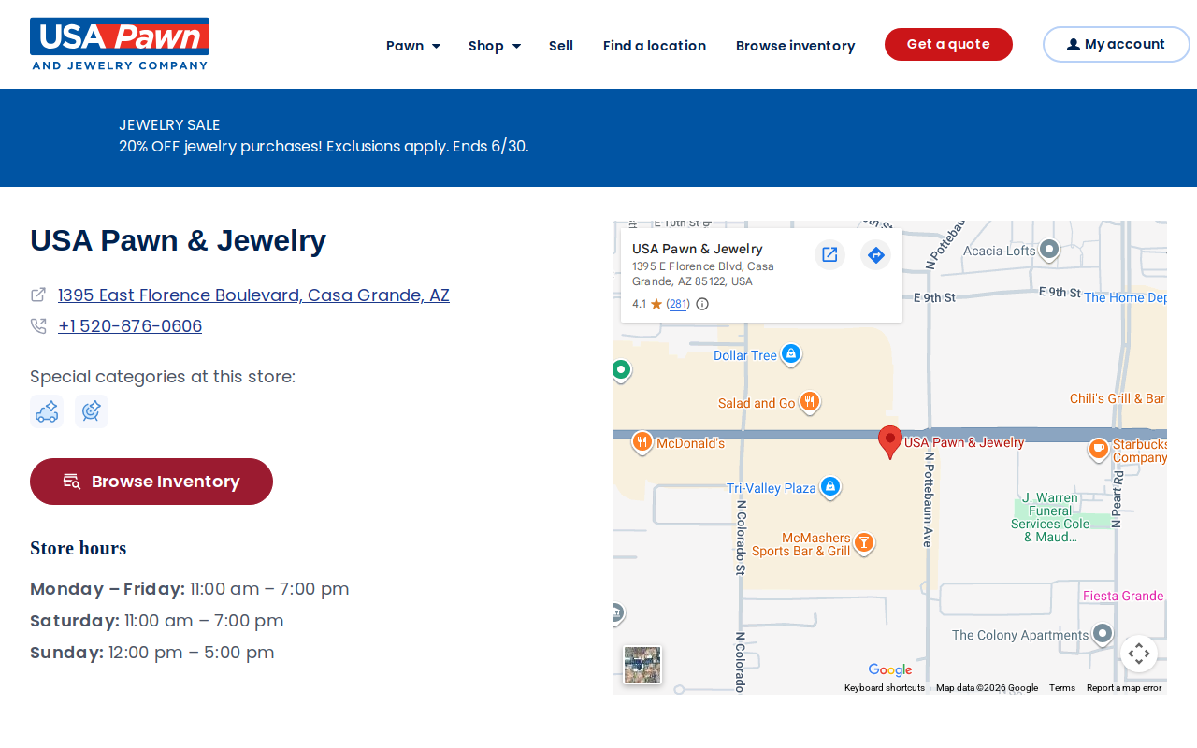Go to Find a location

tap(655, 46)
